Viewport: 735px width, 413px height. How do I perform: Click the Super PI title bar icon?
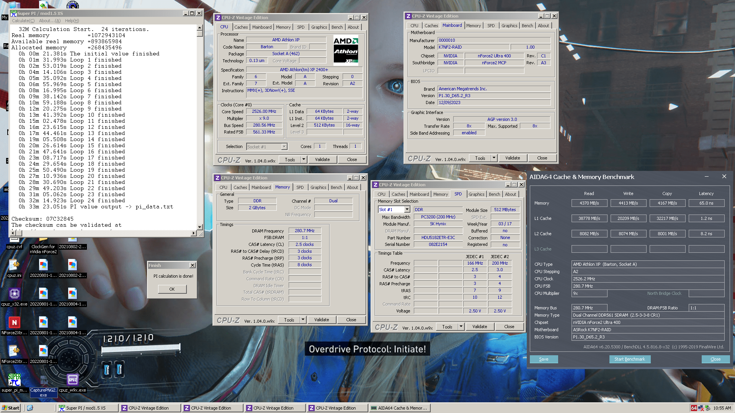[x=13, y=13]
